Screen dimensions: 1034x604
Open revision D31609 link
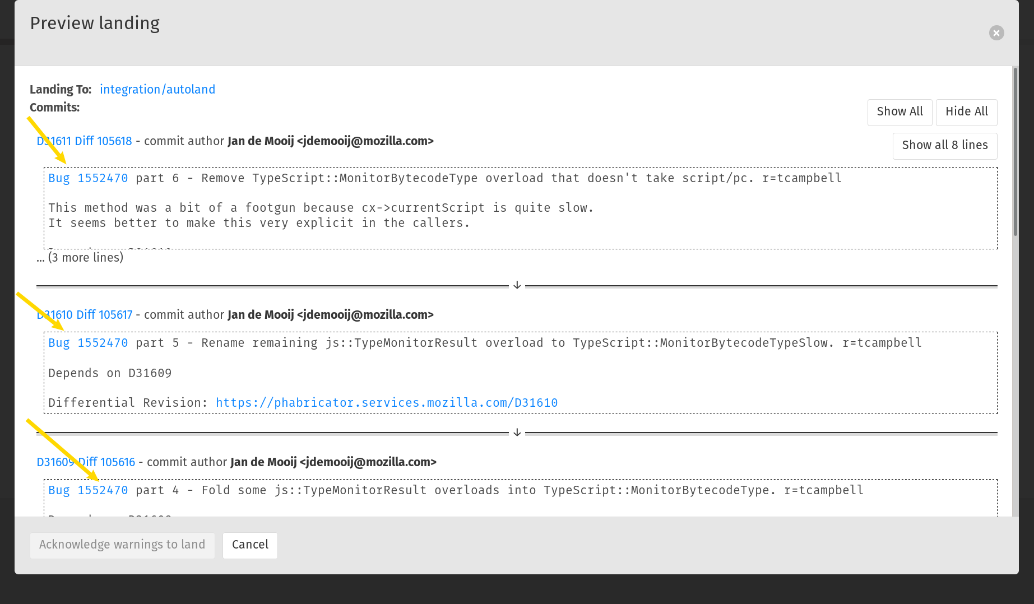click(55, 462)
